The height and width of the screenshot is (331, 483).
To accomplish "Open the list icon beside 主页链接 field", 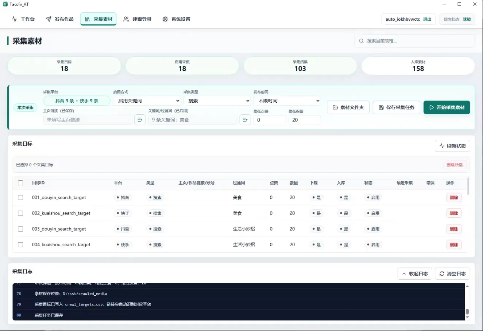I will tap(140, 120).
